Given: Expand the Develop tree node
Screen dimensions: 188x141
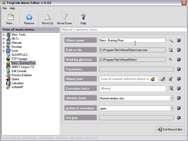Looking at the screenshot, I should [3, 47].
